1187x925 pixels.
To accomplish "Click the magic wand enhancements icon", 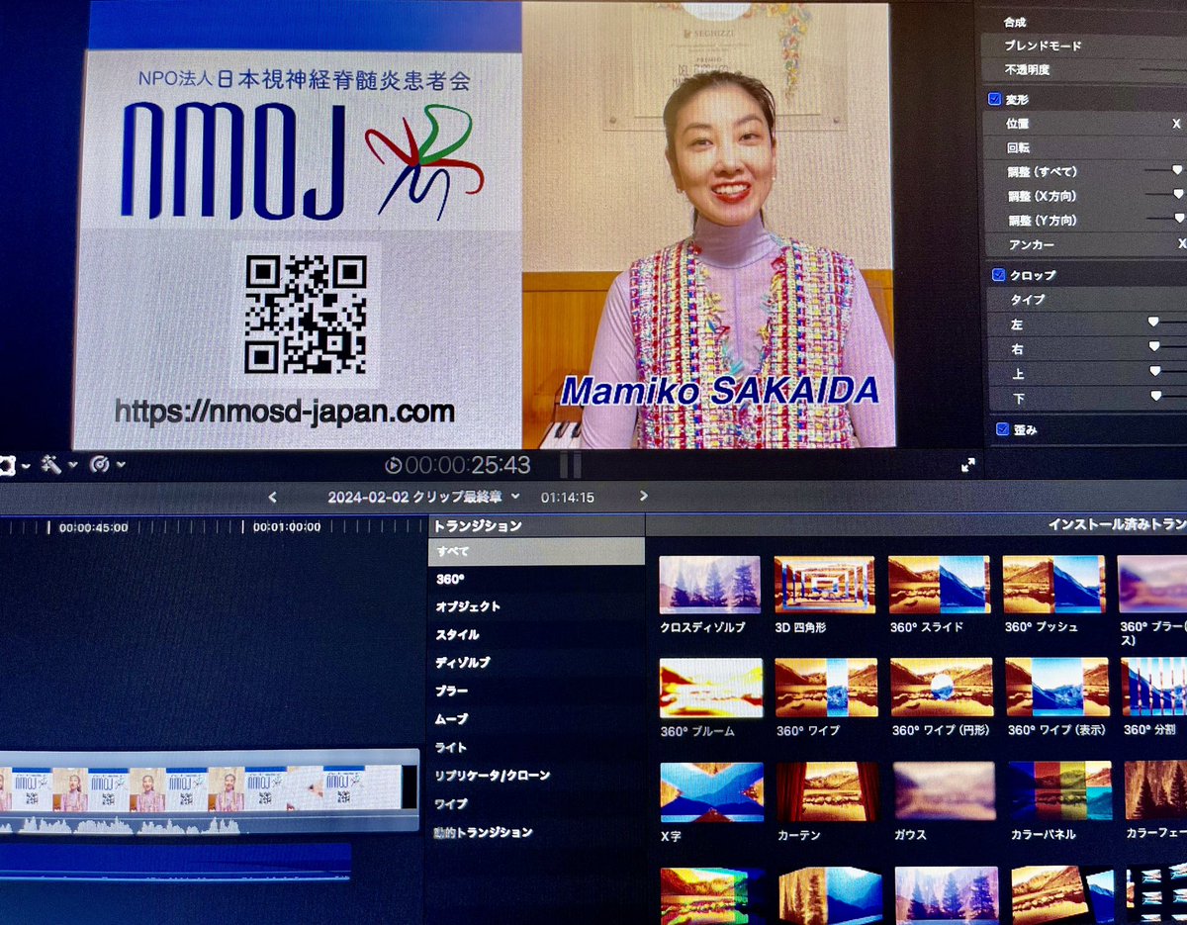I will 52,464.
